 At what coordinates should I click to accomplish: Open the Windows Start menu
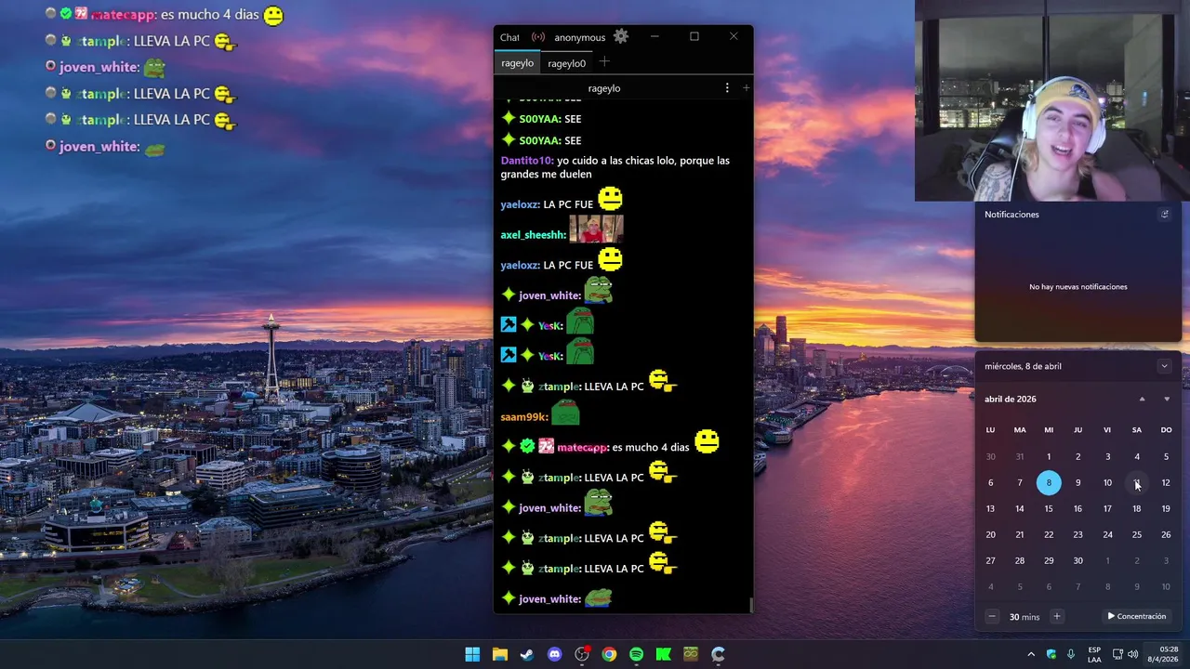472,654
